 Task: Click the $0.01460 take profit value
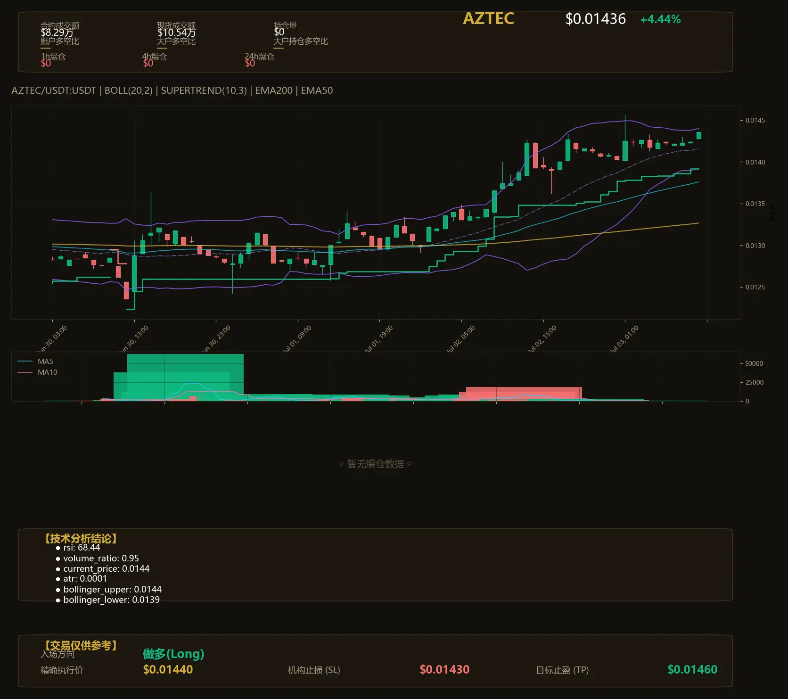coord(692,670)
